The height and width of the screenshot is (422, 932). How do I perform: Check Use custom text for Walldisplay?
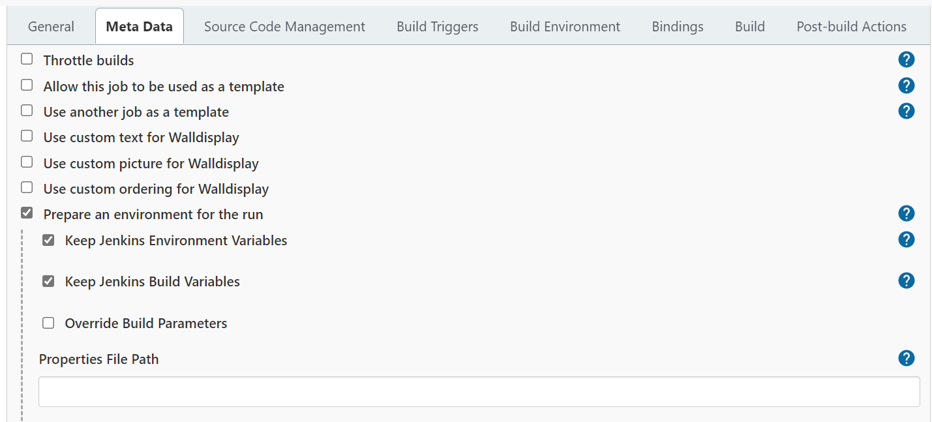pos(27,136)
